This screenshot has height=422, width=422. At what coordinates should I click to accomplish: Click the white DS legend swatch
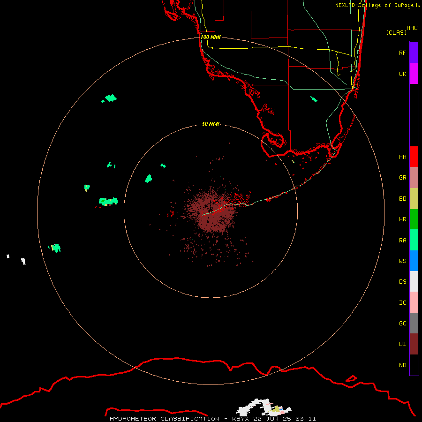pyautogui.click(x=414, y=281)
